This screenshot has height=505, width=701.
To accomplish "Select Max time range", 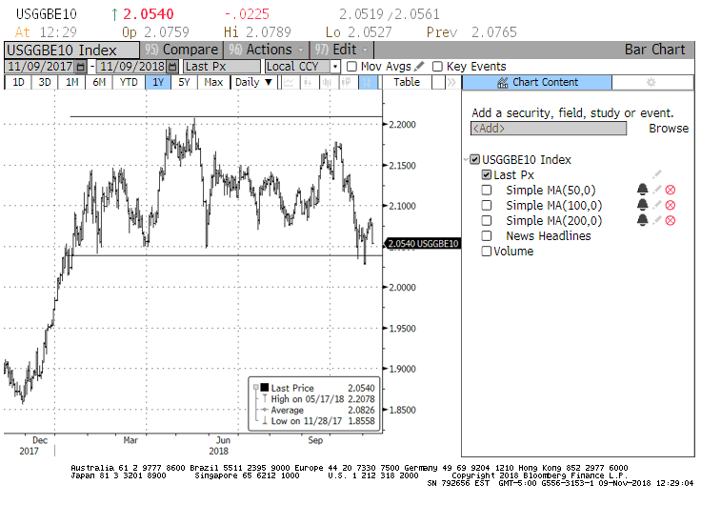I will (213, 82).
